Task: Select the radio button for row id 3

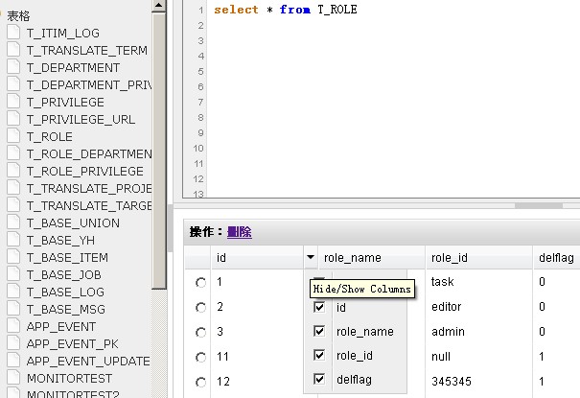Action: tap(200, 332)
